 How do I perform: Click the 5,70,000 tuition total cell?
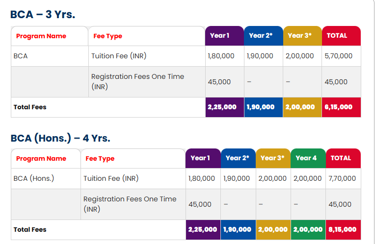coord(341,56)
